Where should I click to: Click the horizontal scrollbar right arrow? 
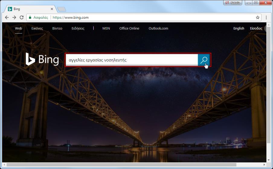pos(264,164)
